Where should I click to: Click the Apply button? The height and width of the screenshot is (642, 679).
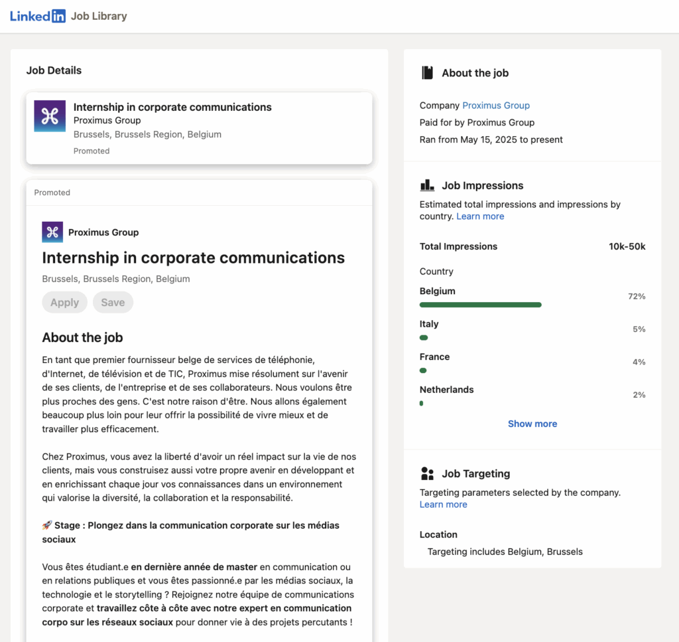pos(64,302)
